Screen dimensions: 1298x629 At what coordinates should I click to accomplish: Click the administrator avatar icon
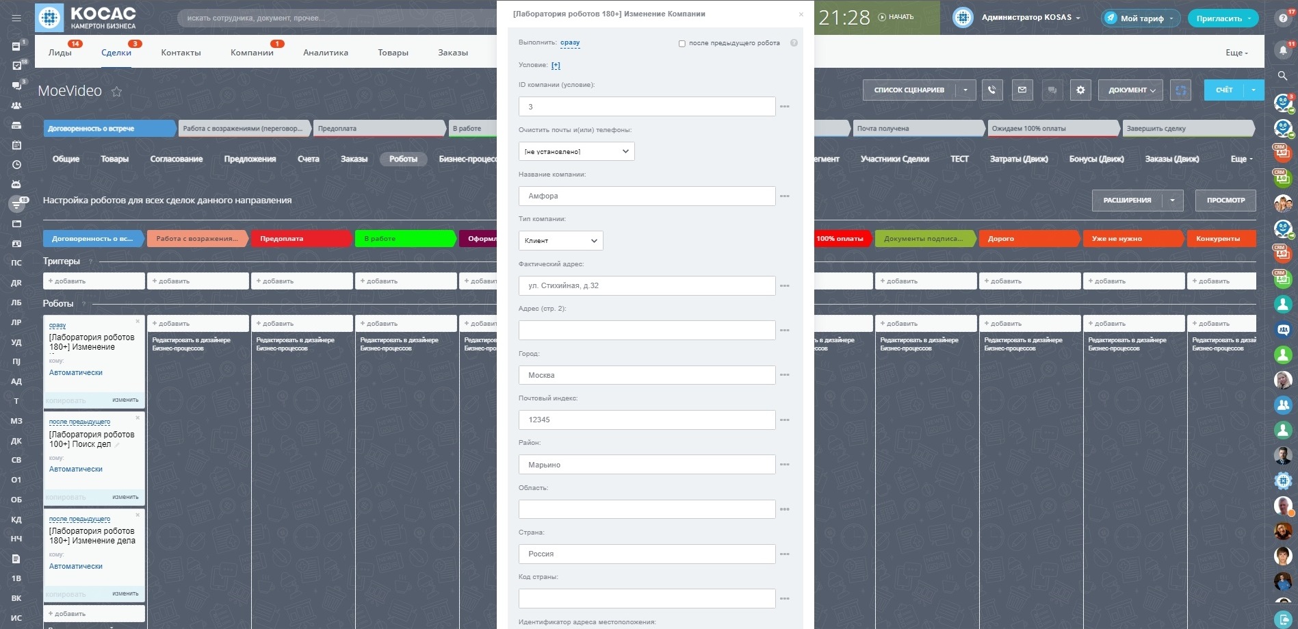point(963,18)
